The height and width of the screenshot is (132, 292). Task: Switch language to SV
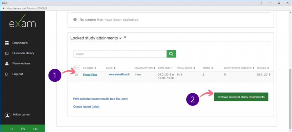[24, 129]
